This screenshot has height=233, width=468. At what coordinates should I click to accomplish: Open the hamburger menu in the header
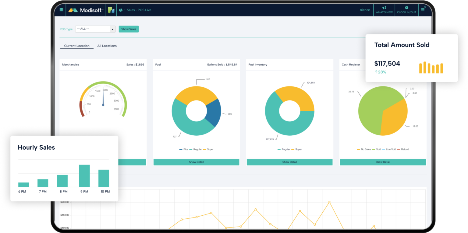423,10
